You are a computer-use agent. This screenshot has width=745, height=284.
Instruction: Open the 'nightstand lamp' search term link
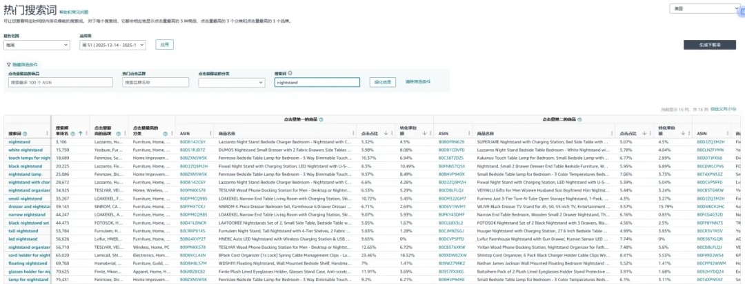25,174
